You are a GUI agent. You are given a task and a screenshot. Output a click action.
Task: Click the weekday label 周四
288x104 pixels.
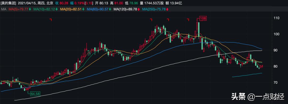coord(41,3)
